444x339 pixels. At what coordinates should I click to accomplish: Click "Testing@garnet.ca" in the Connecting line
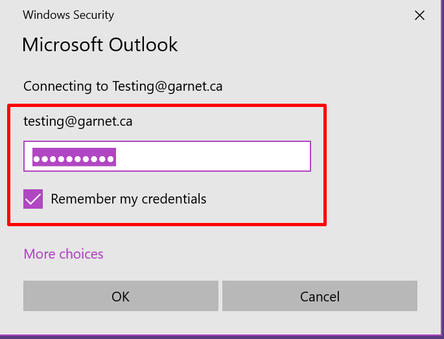pos(167,86)
